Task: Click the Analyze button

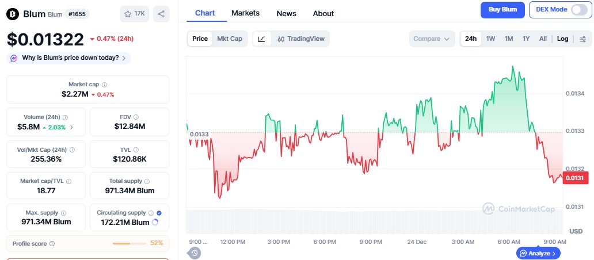Action: (x=538, y=253)
